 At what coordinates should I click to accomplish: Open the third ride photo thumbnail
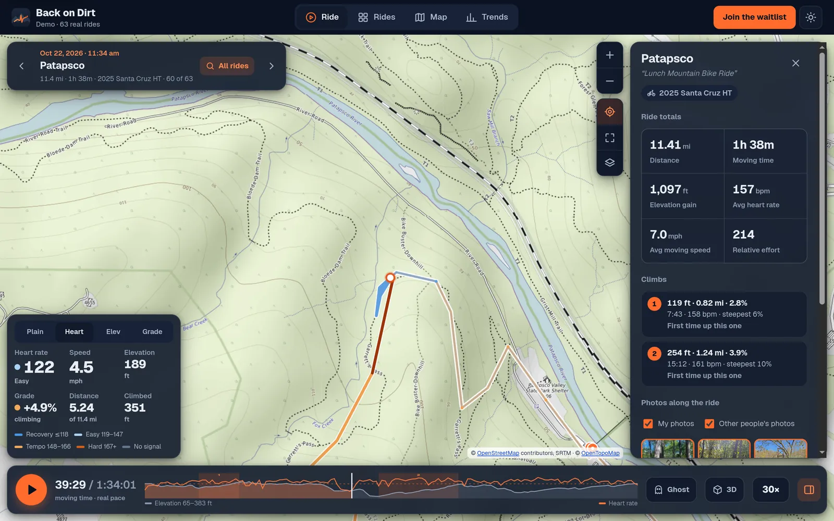pyautogui.click(x=780, y=449)
